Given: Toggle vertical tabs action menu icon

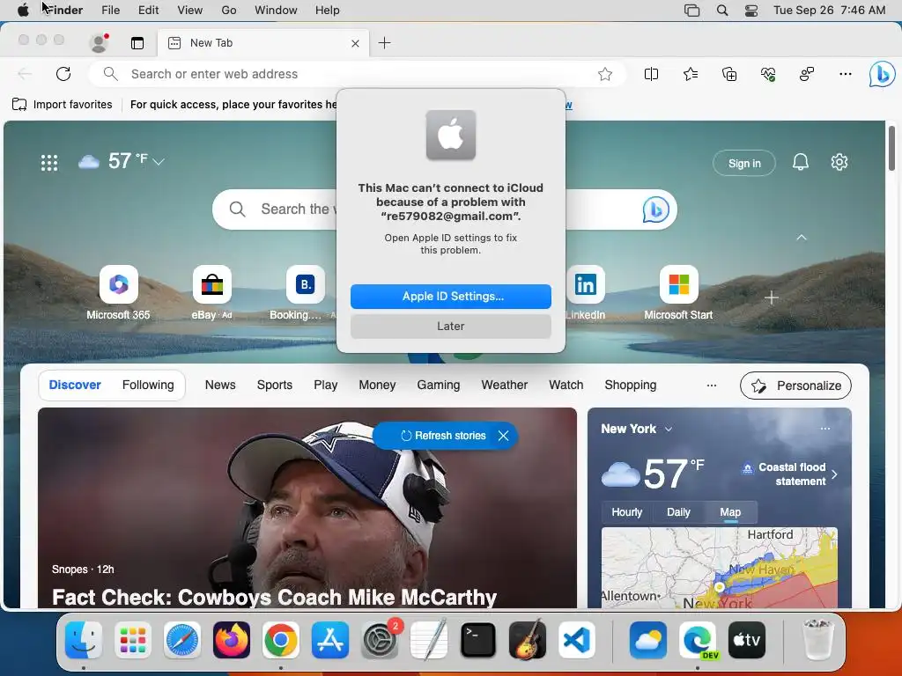Looking at the screenshot, I should point(137,43).
